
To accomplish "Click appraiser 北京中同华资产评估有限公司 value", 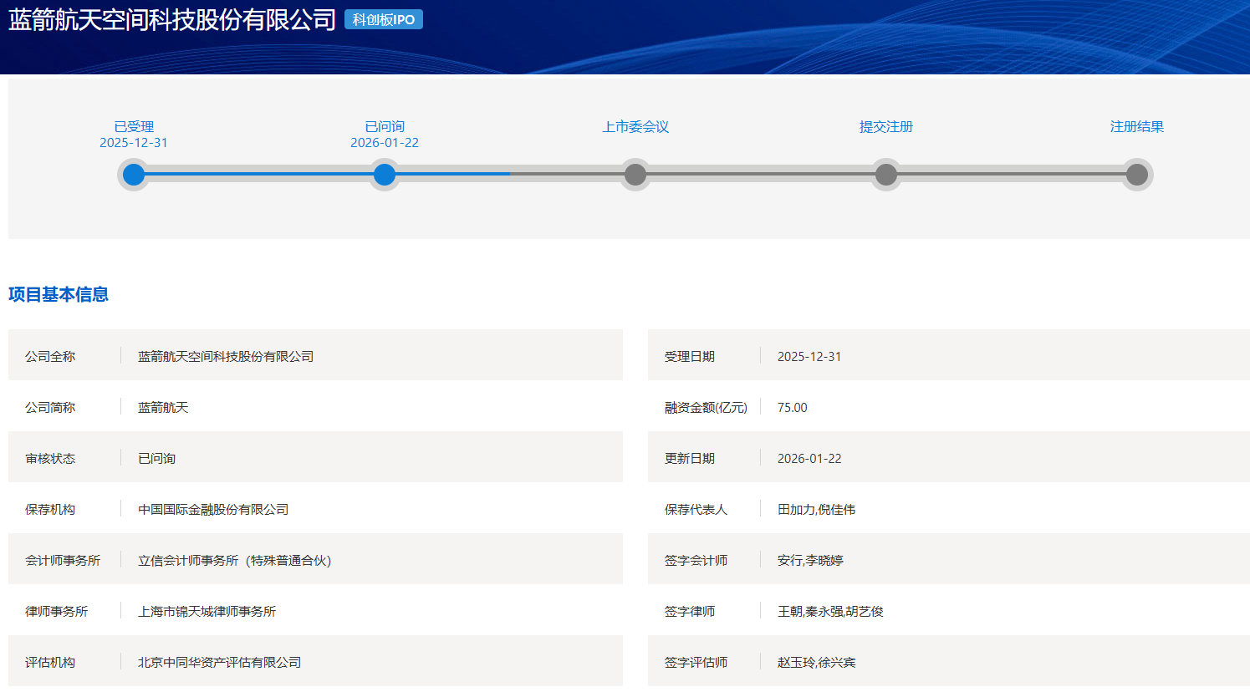I will click(x=219, y=662).
